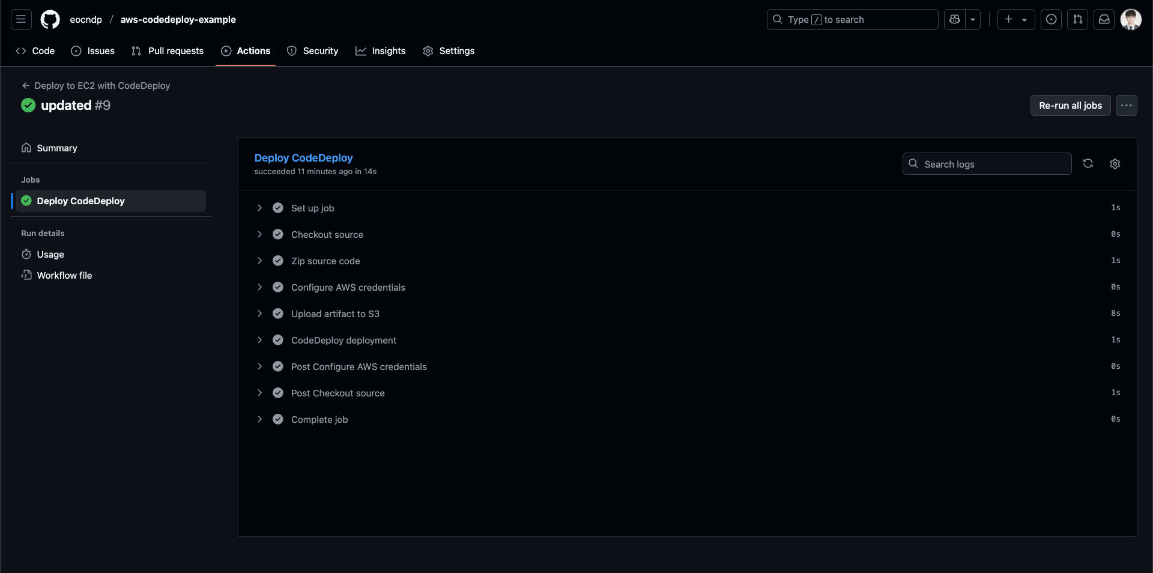The image size is (1153, 573).
Task: Click the Zip source code step name
Action: click(325, 261)
